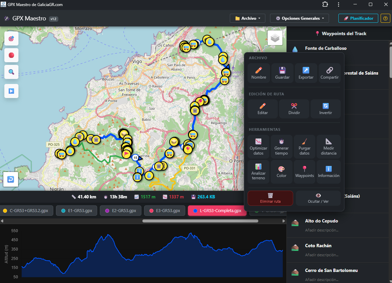Expand the Opciones Generales dropdown
This screenshot has width=392, height=283.
pyautogui.click(x=300, y=18)
